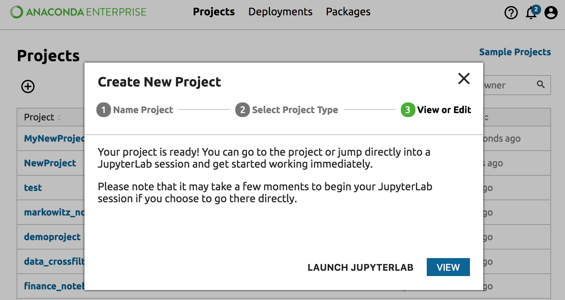This screenshot has height=300, width=565.
Task: Toggle sort arrows on the rightmost column
Action: pos(487,118)
